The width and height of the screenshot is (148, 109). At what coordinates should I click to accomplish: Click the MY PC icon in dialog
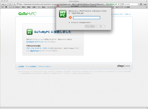63,14
